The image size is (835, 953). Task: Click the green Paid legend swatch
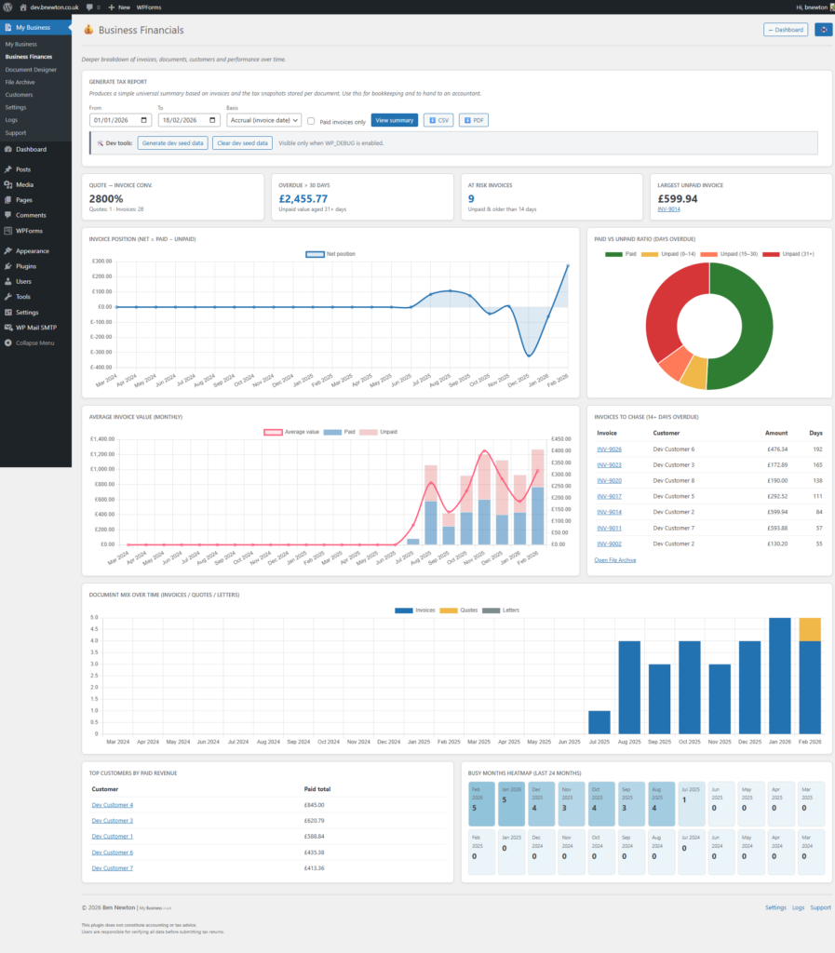tap(612, 253)
